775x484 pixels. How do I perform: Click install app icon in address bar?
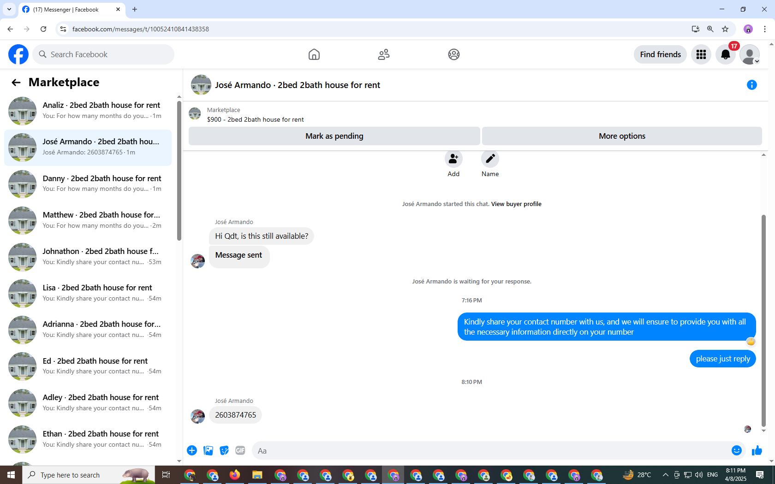pos(696,29)
